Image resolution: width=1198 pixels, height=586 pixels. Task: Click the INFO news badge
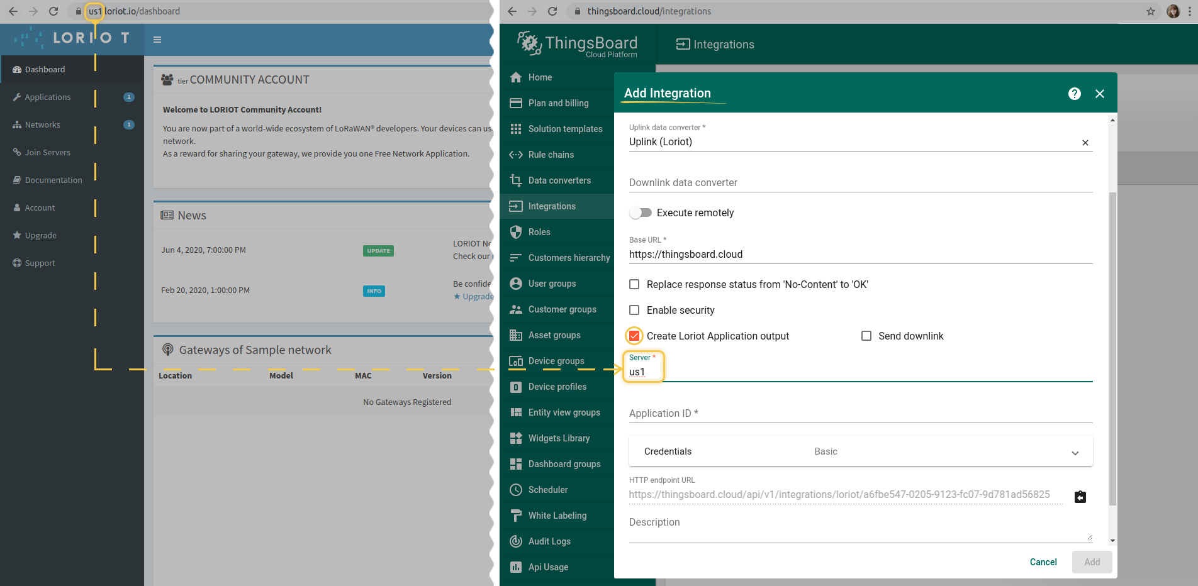click(374, 291)
